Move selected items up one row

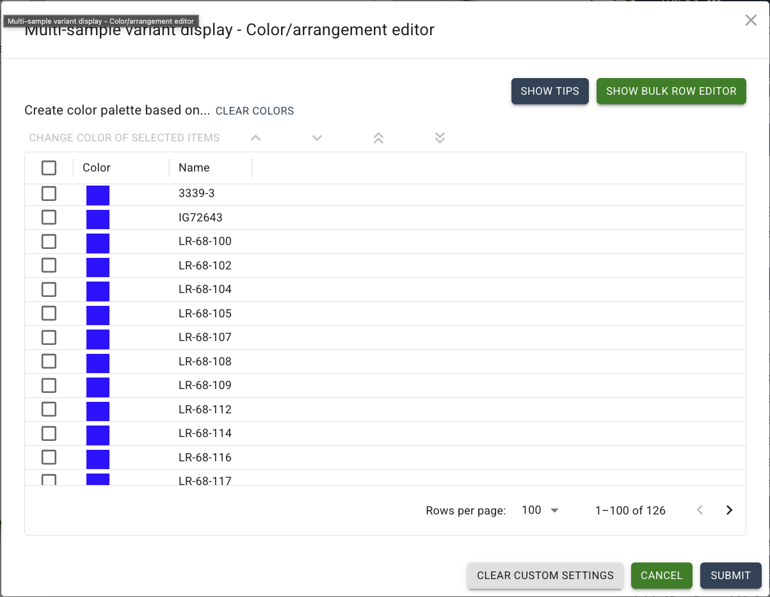click(255, 138)
